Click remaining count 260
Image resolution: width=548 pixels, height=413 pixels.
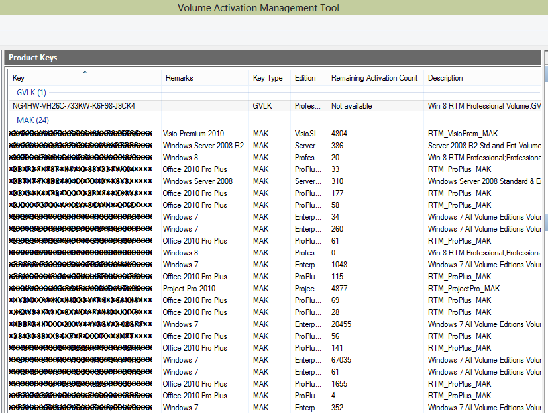click(337, 229)
